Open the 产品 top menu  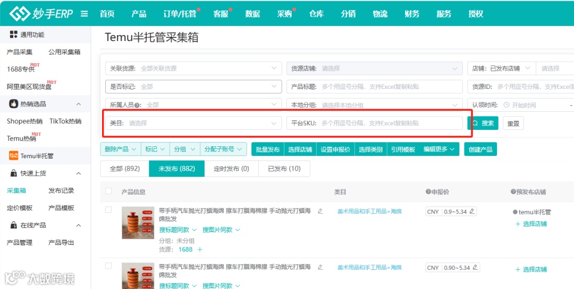(x=139, y=14)
